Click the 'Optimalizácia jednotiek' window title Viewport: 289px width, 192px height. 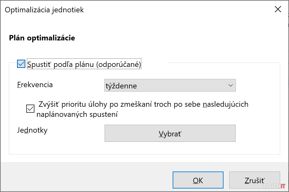[44, 10]
